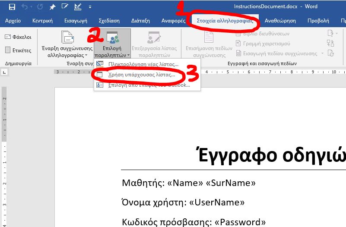Click the pin icon in quick access toolbar
This screenshot has width=346, height=227.
(x=52, y=7)
